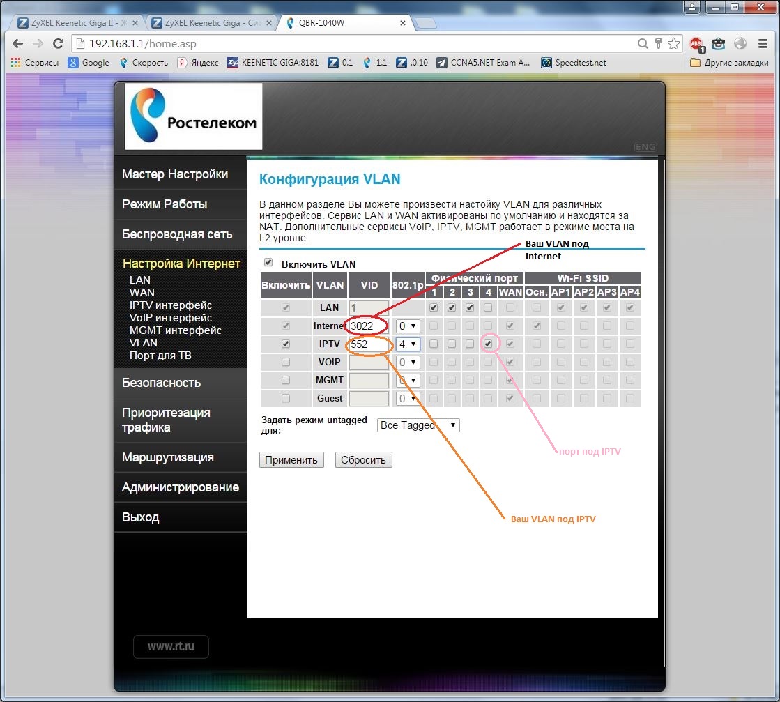
Task: Toggle the IPTV row enable checkbox
Action: coord(286,344)
